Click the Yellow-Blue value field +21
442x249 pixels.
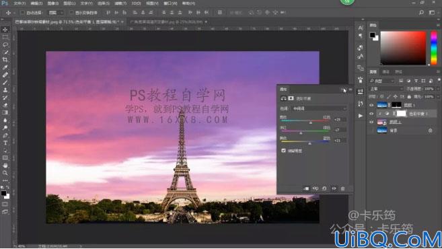[339, 140]
